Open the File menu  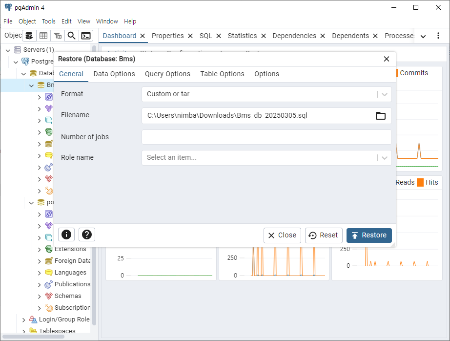click(x=8, y=21)
